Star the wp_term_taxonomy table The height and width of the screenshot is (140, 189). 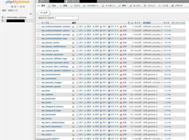pyautogui.click(x=73, y=127)
